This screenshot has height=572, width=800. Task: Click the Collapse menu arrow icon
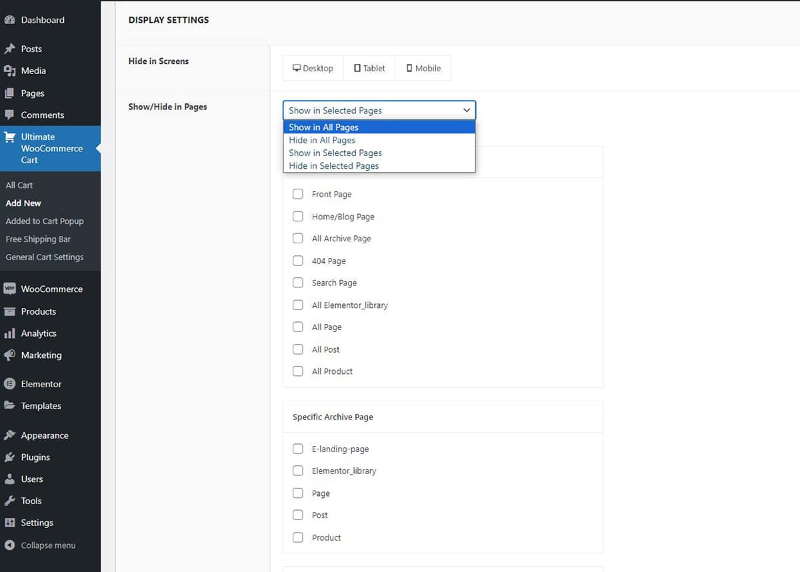coord(9,545)
